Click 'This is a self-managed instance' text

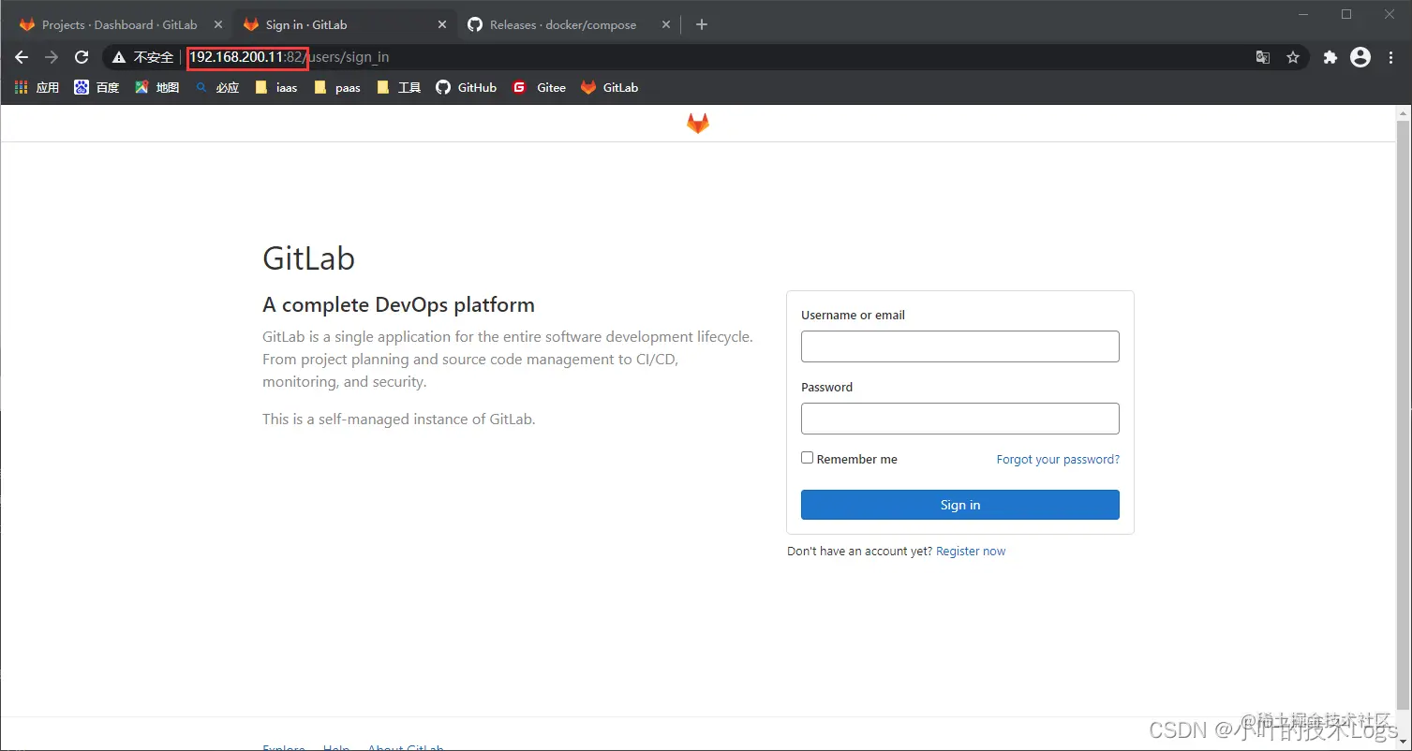[x=398, y=420]
